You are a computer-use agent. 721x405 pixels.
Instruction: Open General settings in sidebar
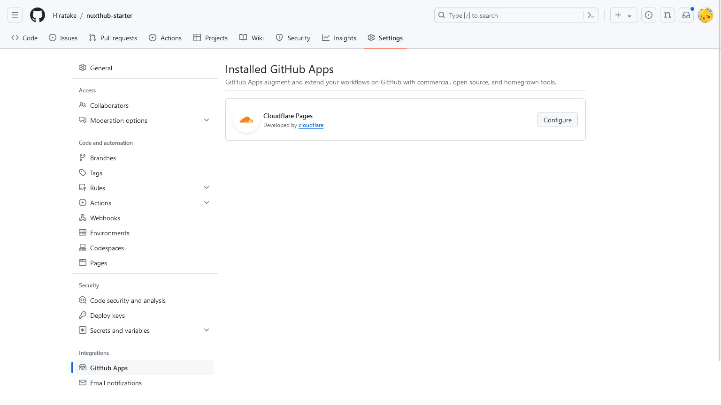145,68
